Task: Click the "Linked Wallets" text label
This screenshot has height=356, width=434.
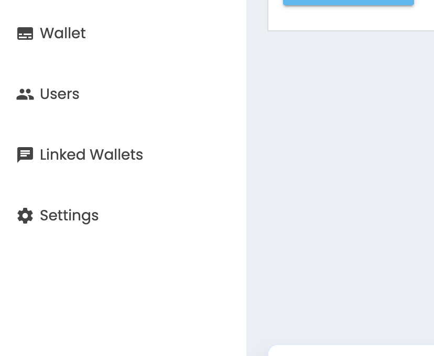Action: click(92, 155)
